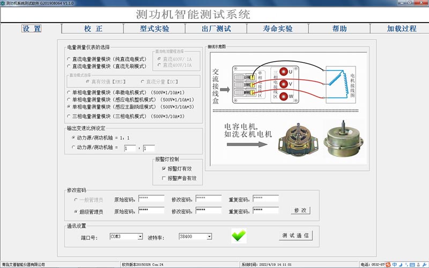The height and width of the screenshot is (268, 429).
Task: Click the application icon in the title bar
Action: [x=3, y=3]
